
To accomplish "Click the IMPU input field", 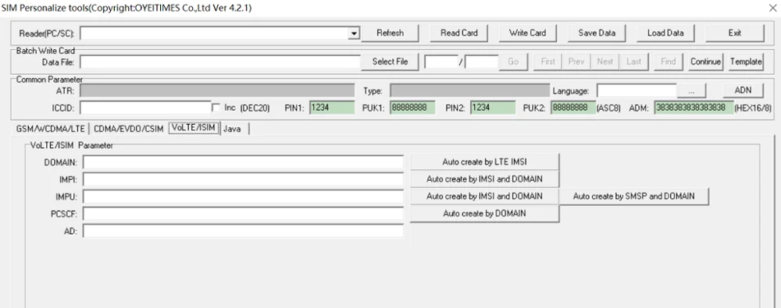I will [244, 196].
